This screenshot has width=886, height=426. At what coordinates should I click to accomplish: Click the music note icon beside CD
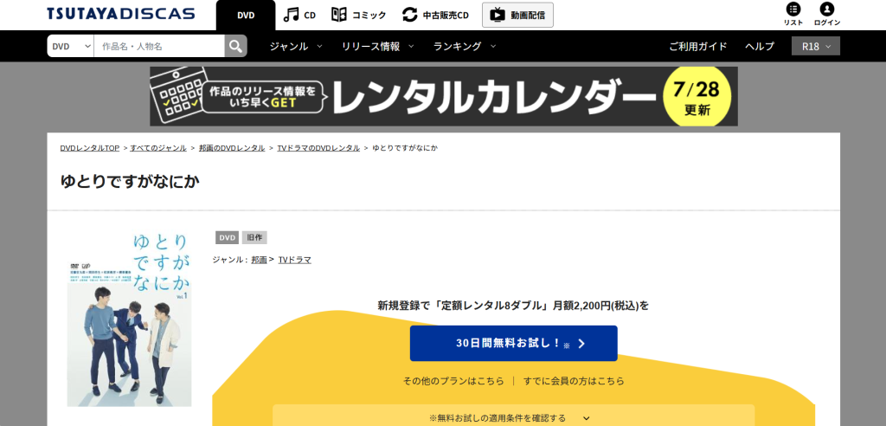tap(291, 15)
